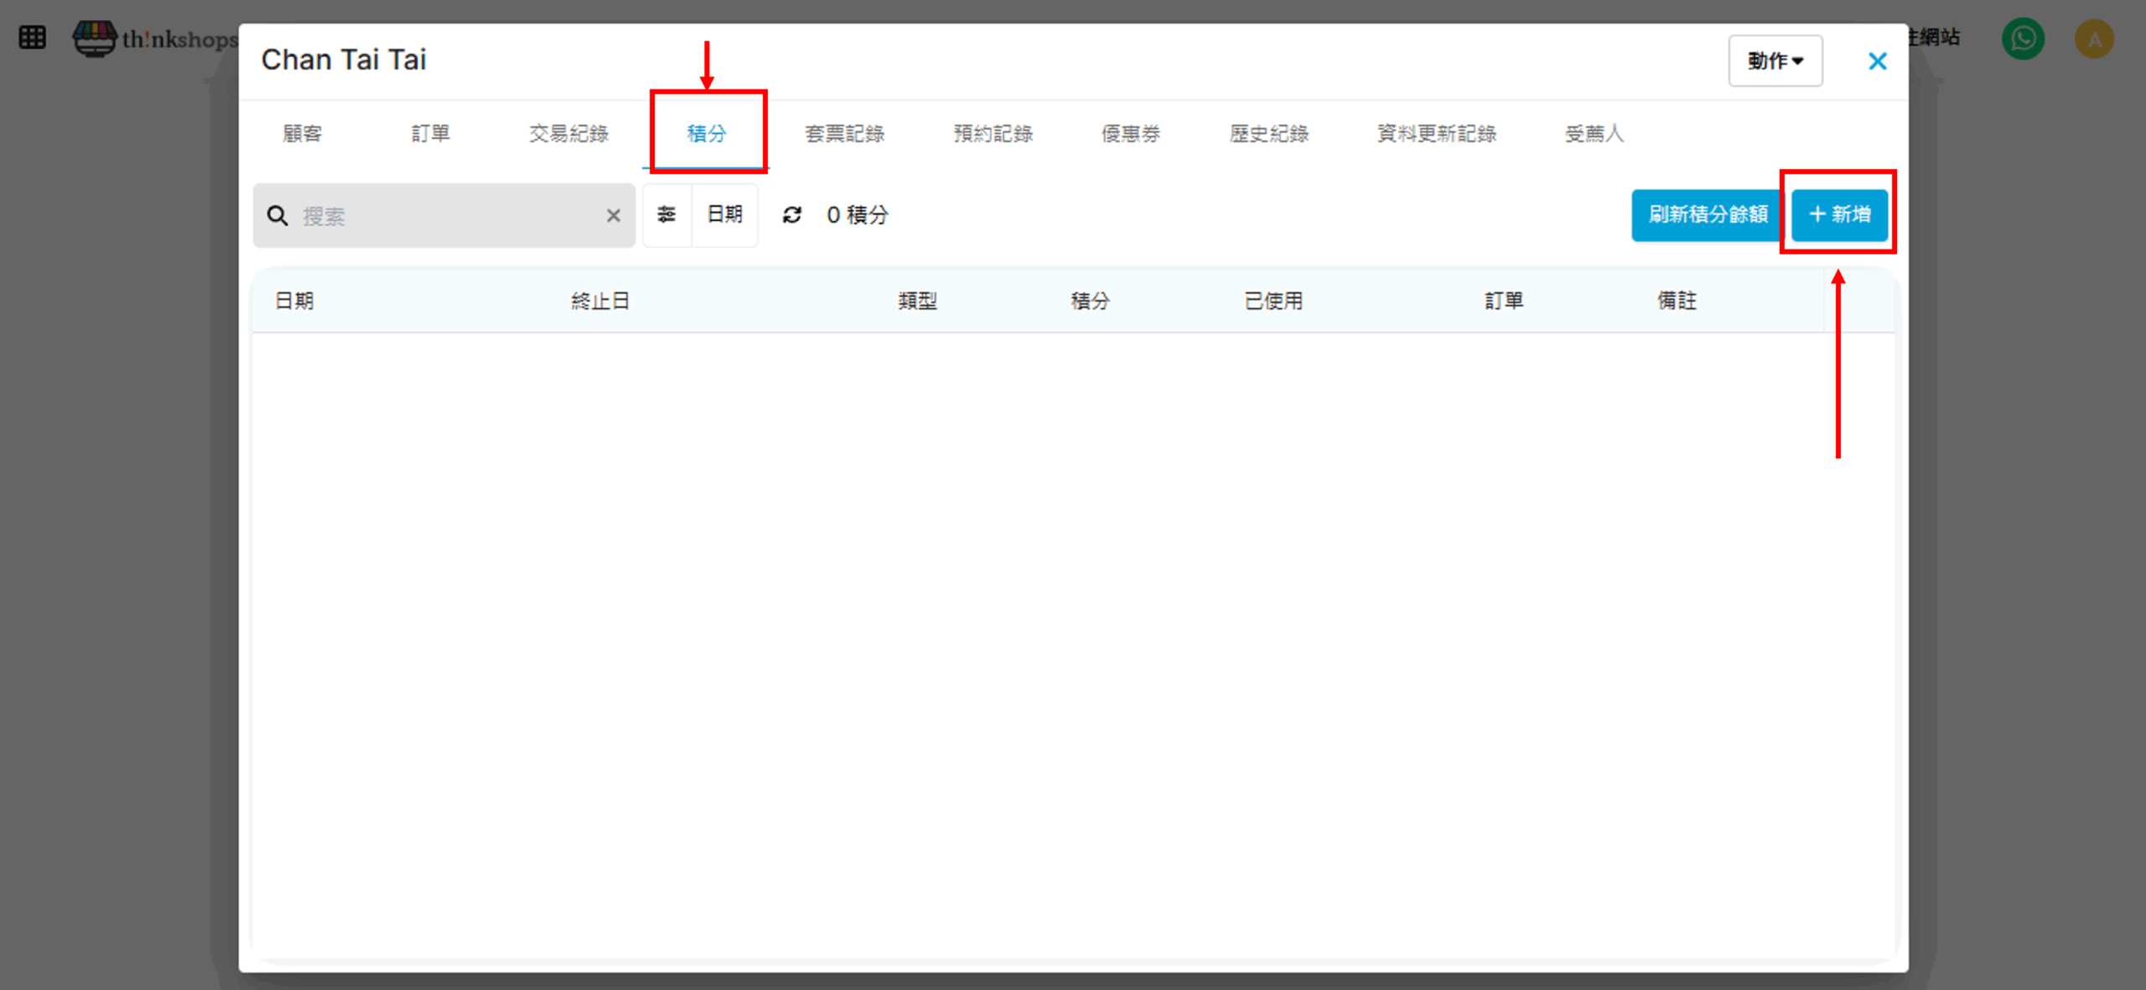The image size is (2146, 990).
Task: Go to the 套票記錄 tab
Action: (844, 133)
